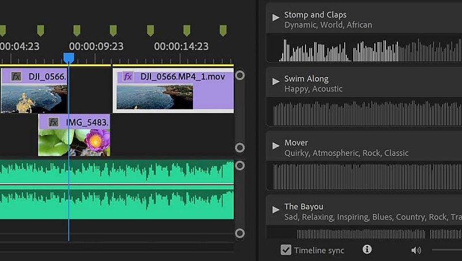Screen dimensions: 462x261
Task: Click The Bayou track title
Action: coord(304,207)
